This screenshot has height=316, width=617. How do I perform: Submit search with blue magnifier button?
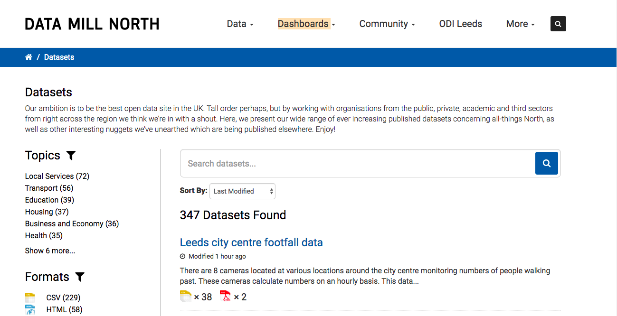[x=547, y=163]
